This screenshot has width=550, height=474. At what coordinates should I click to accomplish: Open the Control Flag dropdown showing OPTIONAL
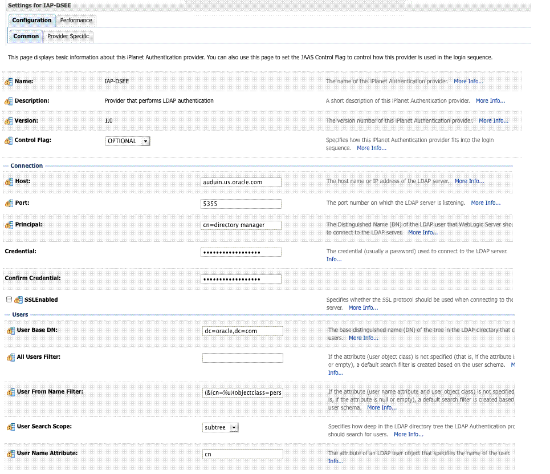pyautogui.click(x=143, y=141)
